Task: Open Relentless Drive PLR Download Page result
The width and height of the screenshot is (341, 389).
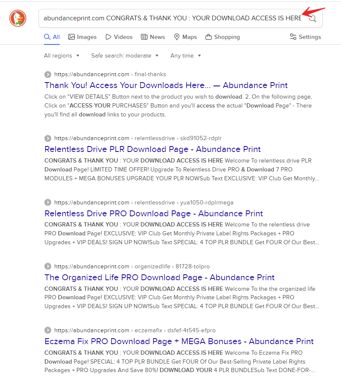Action: coord(153,149)
